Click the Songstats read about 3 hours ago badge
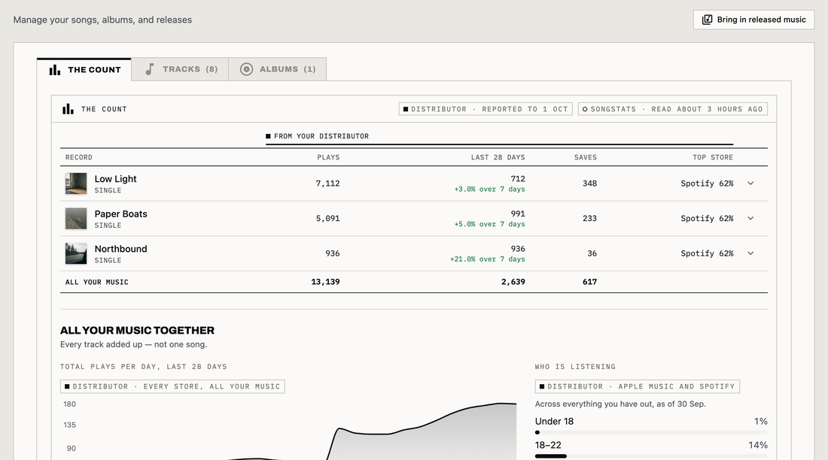 tap(672, 109)
